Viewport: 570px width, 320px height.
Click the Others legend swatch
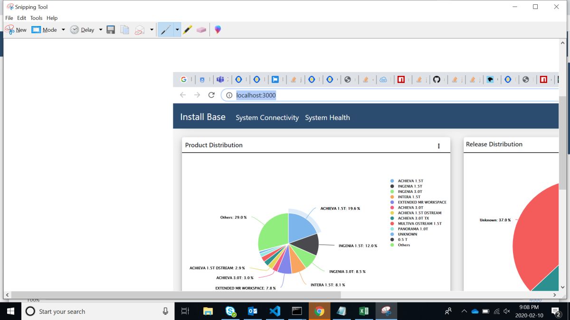point(392,245)
